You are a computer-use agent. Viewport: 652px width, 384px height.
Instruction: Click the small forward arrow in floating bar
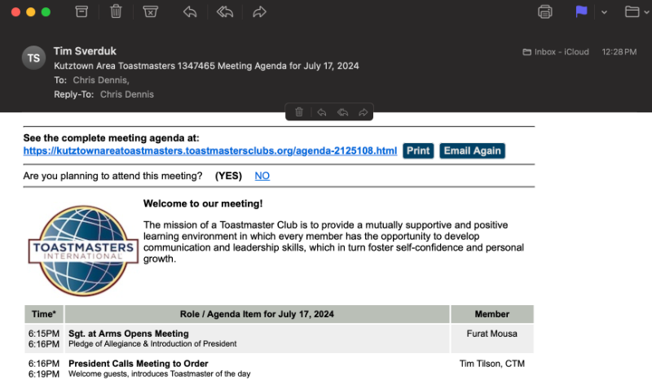[363, 112]
